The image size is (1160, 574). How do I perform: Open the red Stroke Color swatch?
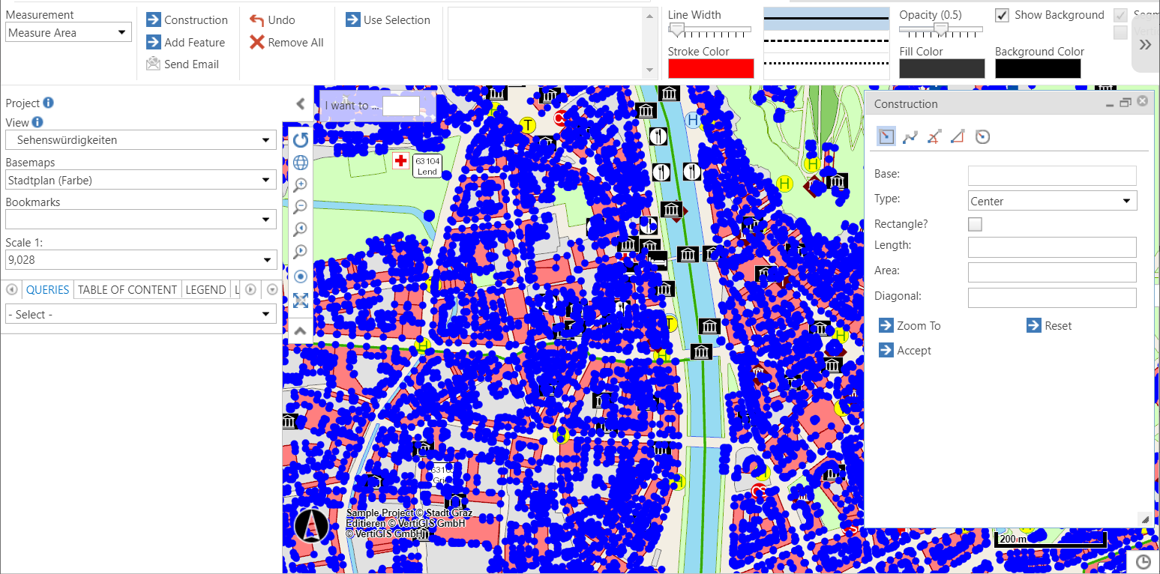point(710,68)
